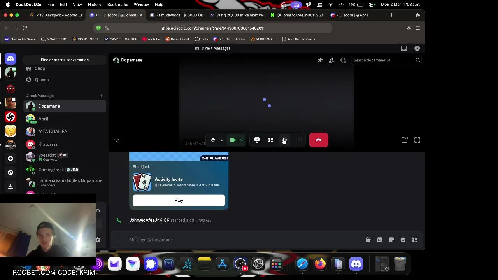The width and height of the screenshot is (498, 280).
Task: Open the tools bookmark folder
Action: [x=202, y=39]
